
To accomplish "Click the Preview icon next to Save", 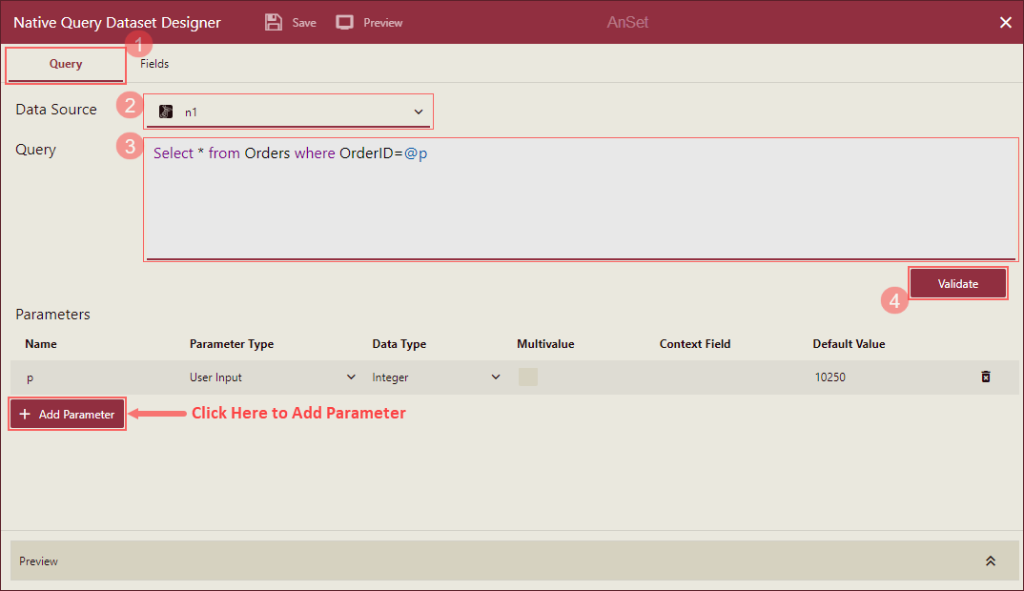I will (x=344, y=21).
